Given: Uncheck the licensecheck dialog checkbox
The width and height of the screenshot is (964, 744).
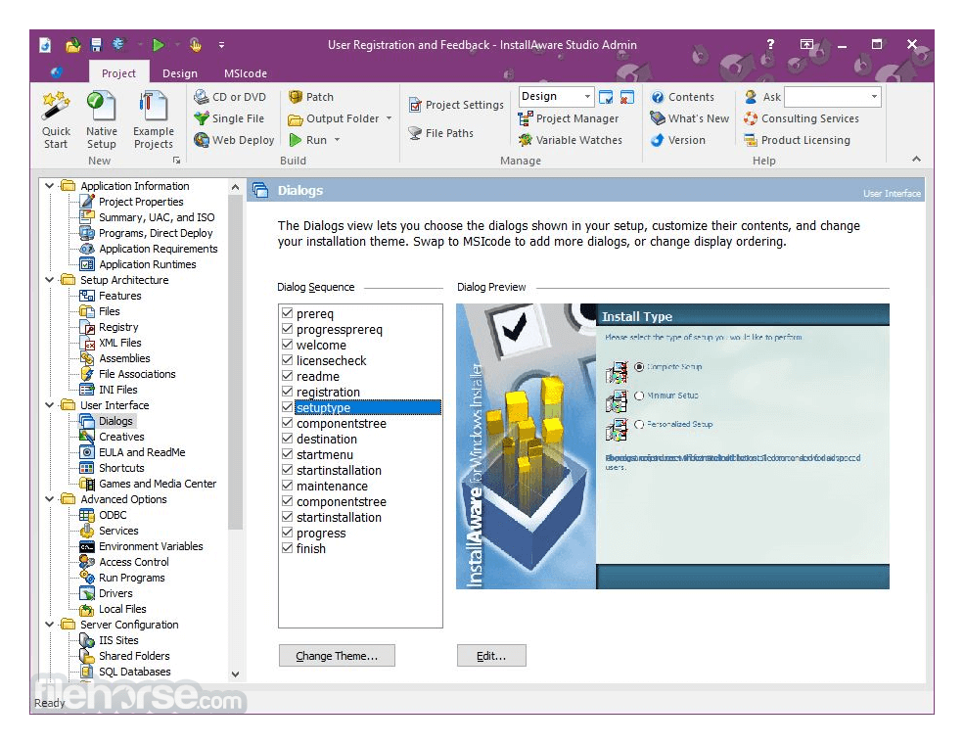Looking at the screenshot, I should point(287,359).
